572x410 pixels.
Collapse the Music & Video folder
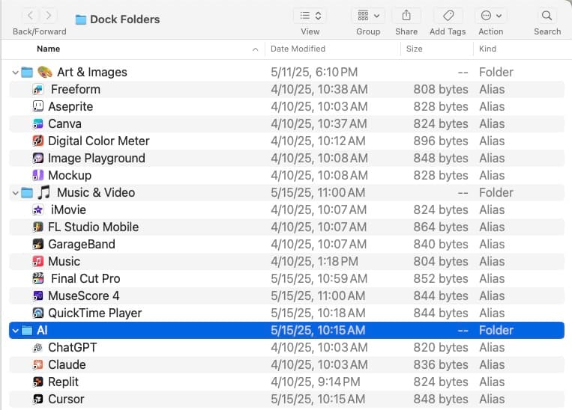tap(15, 193)
